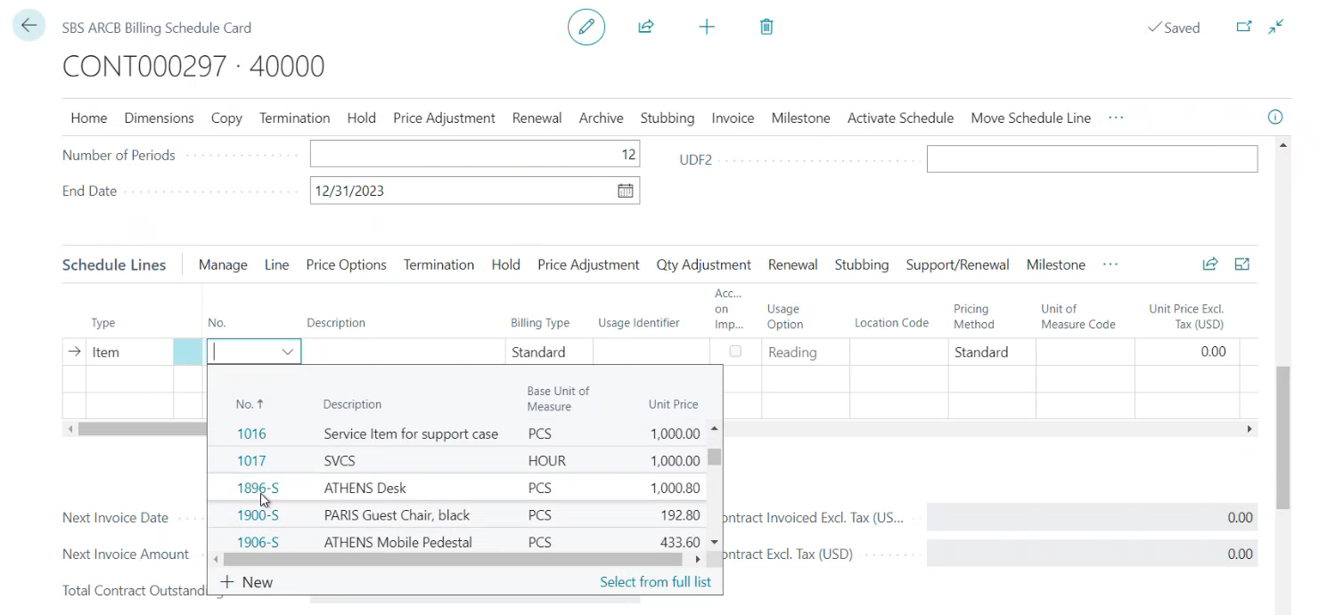Delete the billing schedule using the trash icon
This screenshot has width=1319, height=615.
point(766,27)
